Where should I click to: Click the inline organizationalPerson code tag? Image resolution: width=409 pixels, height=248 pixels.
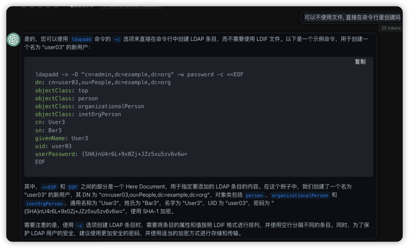300,195
